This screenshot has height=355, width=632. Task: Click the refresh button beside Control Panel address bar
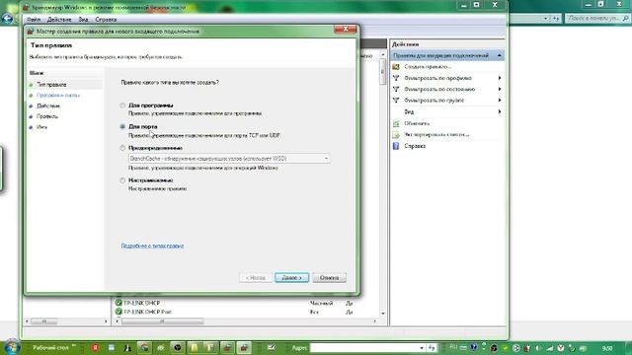coord(557,19)
